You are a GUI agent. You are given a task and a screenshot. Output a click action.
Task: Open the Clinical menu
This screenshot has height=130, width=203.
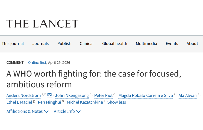coord(87,44)
